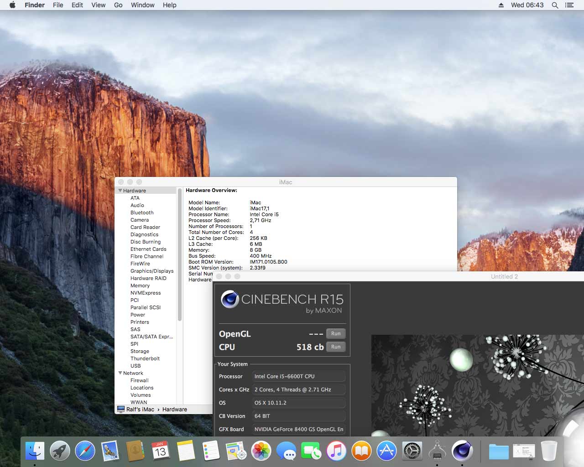Open the File menu
584x467 pixels.
(58, 5)
